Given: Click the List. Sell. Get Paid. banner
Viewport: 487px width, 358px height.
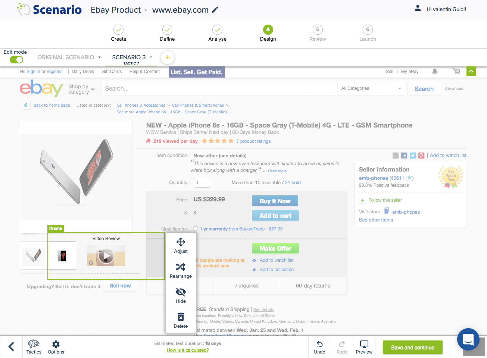Looking at the screenshot, I should (x=196, y=72).
